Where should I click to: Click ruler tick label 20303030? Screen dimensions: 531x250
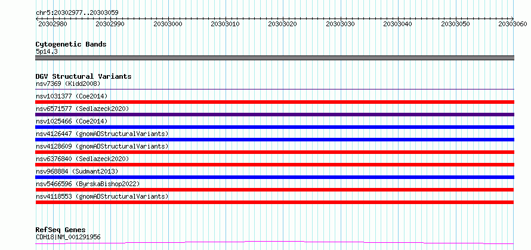(x=339, y=24)
